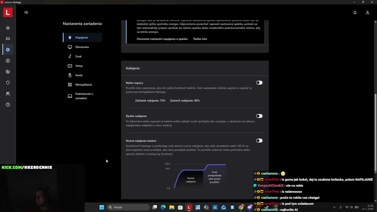This screenshot has width=377, height=212.
Task: Open Task View on the taskbar
Action: pyautogui.click(x=155, y=207)
